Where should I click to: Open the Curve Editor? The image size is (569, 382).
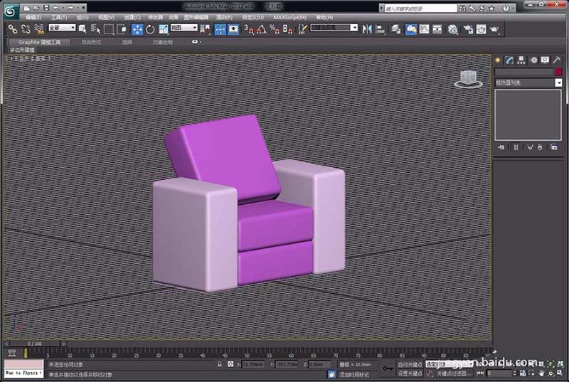click(x=424, y=29)
